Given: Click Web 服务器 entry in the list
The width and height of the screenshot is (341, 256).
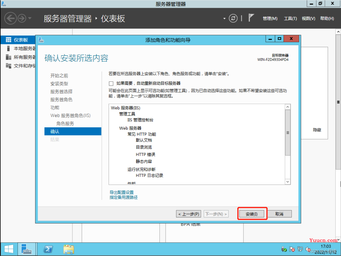Looking at the screenshot, I should coord(130,128).
